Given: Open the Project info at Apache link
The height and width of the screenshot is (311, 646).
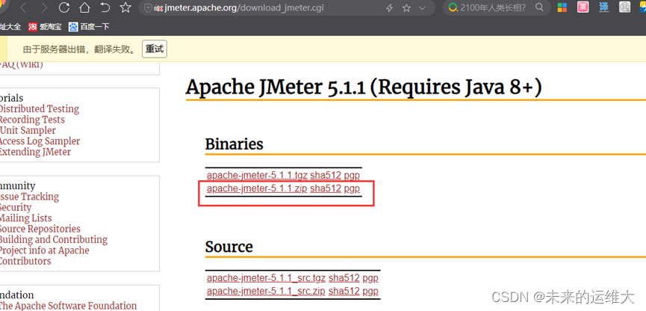Looking at the screenshot, I should [x=45, y=250].
